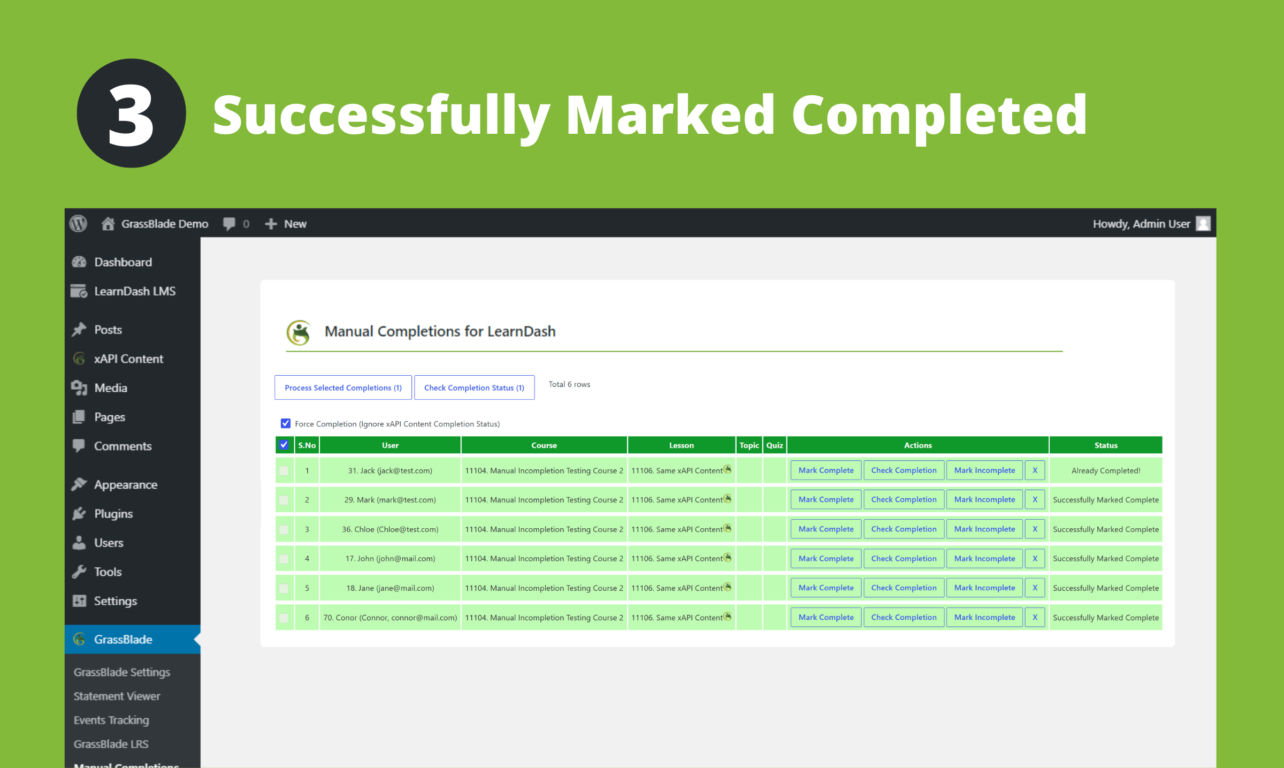Check the row 5 Jane checkbox
Image resolution: width=1284 pixels, height=768 pixels.
[284, 588]
